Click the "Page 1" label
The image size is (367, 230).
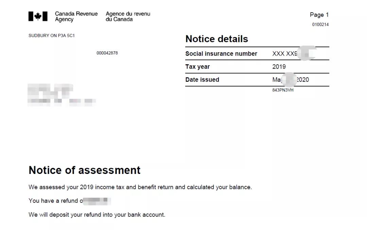click(x=319, y=15)
